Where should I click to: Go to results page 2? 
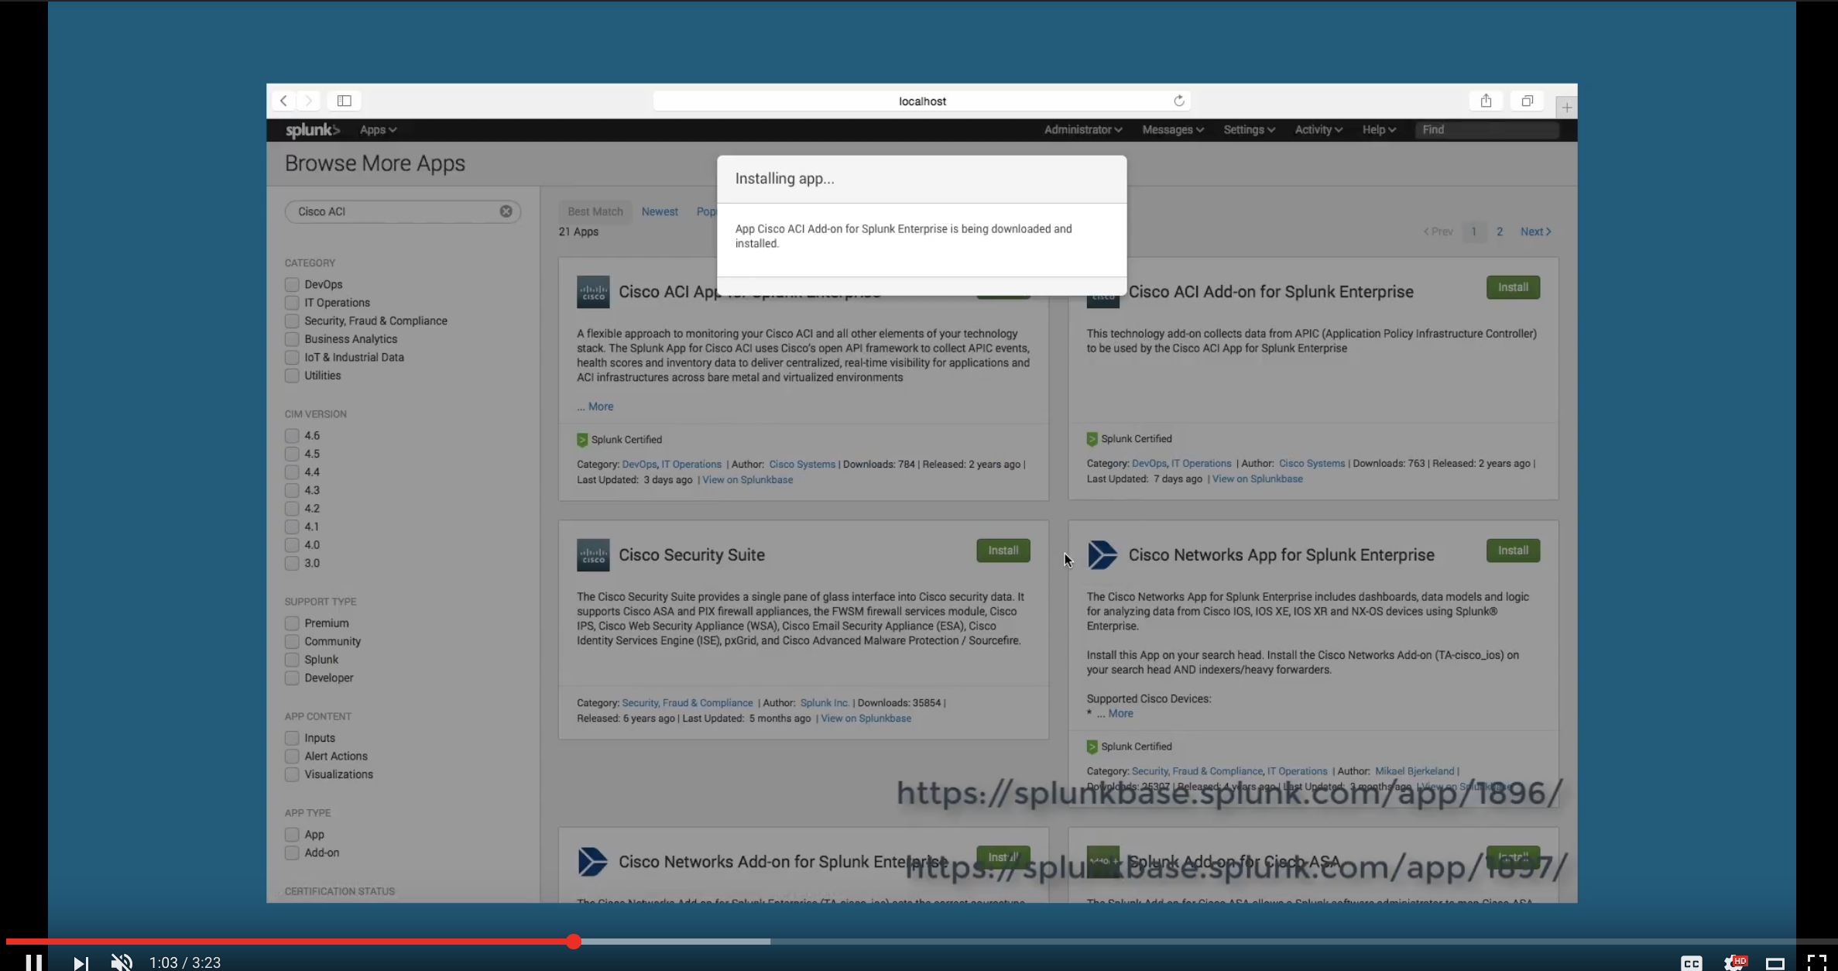coord(1500,232)
